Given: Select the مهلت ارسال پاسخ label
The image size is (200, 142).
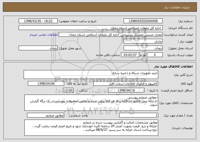Looking at the screenshot, I should (180, 55).
